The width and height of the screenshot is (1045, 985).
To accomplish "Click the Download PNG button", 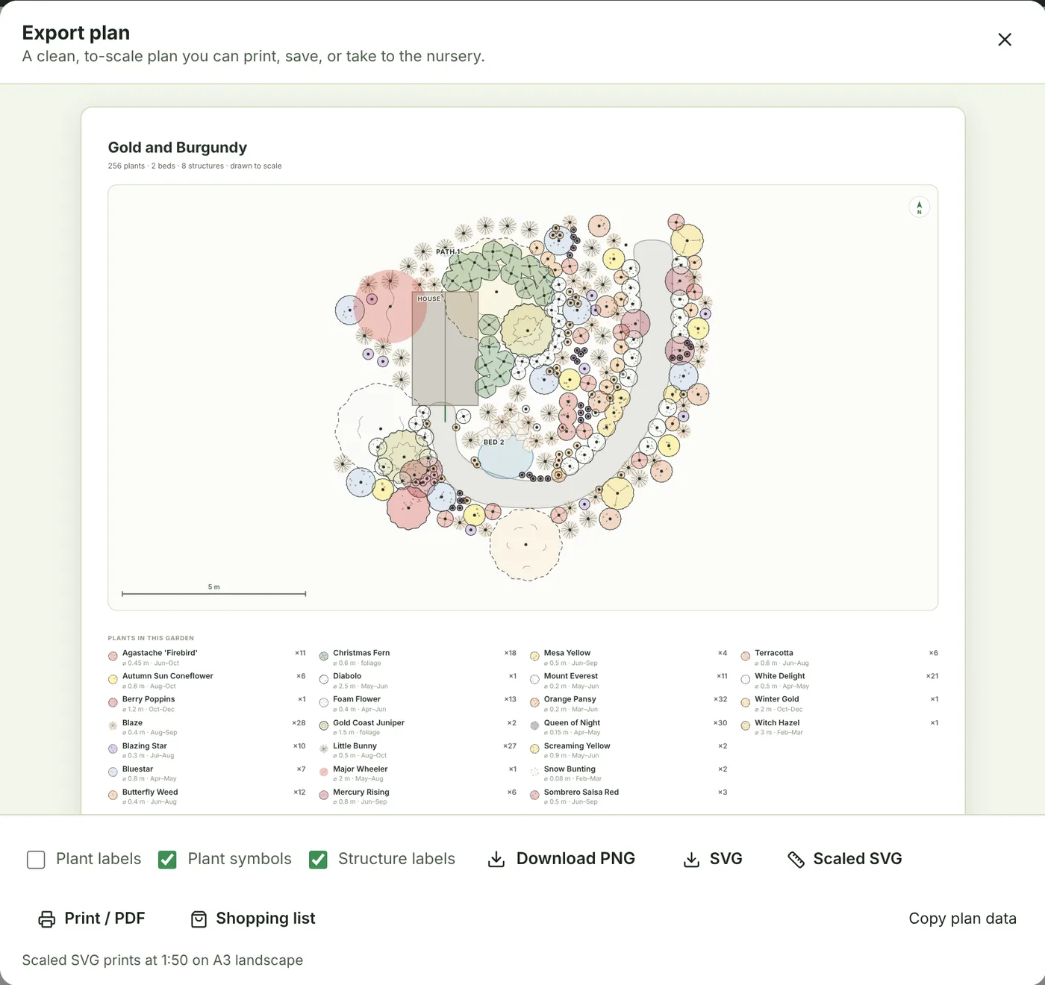I will (x=561, y=859).
